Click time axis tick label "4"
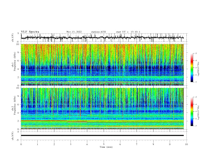 [x=87, y=144]
